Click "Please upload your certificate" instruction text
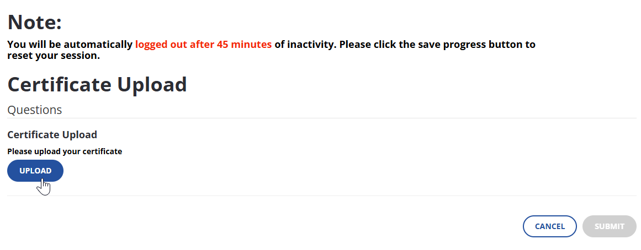 (65, 151)
